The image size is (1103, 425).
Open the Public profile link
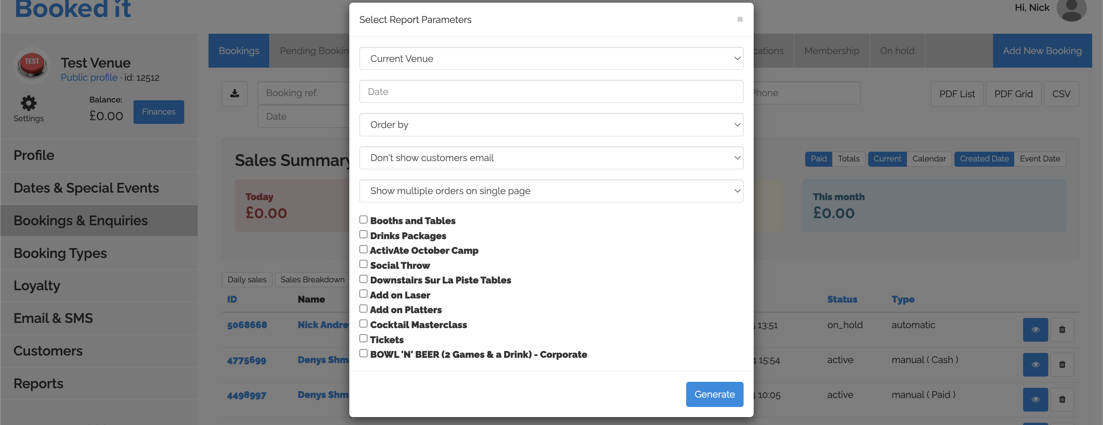[x=89, y=78]
